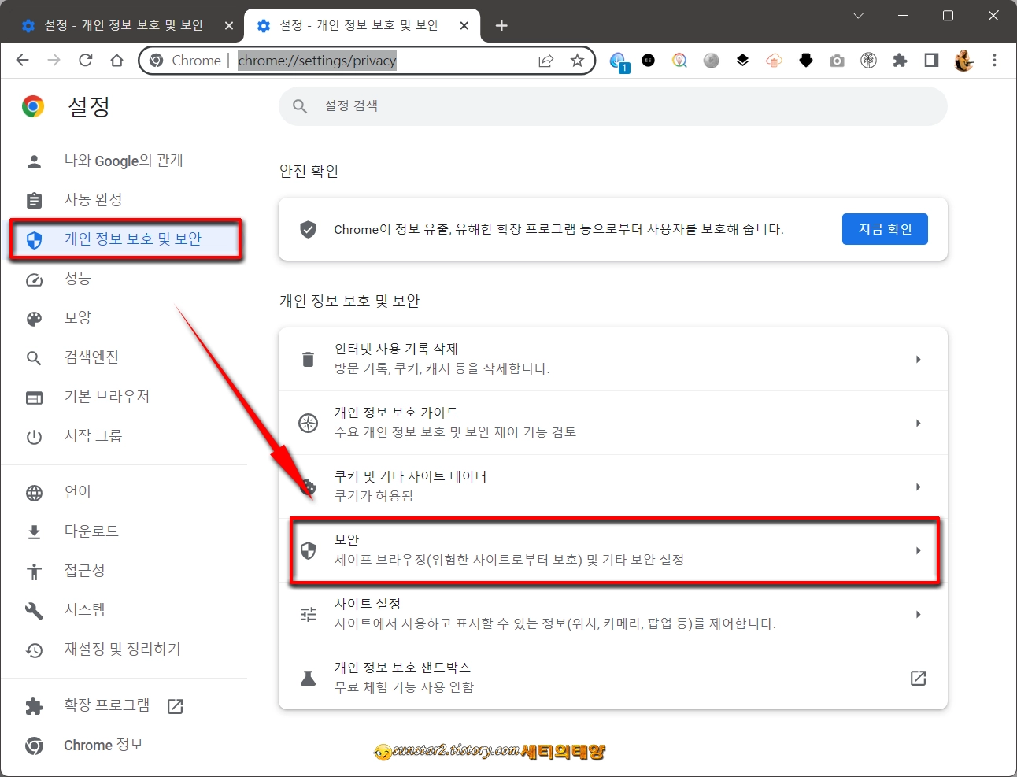The height and width of the screenshot is (777, 1017).
Task: Open 인터넷 사용 기록 삭제 via its arrow
Action: [x=918, y=359]
